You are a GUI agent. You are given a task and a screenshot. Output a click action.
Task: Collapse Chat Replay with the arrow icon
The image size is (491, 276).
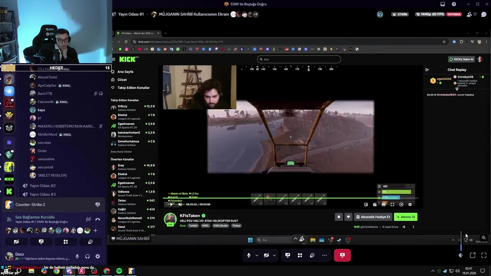[x=427, y=70]
